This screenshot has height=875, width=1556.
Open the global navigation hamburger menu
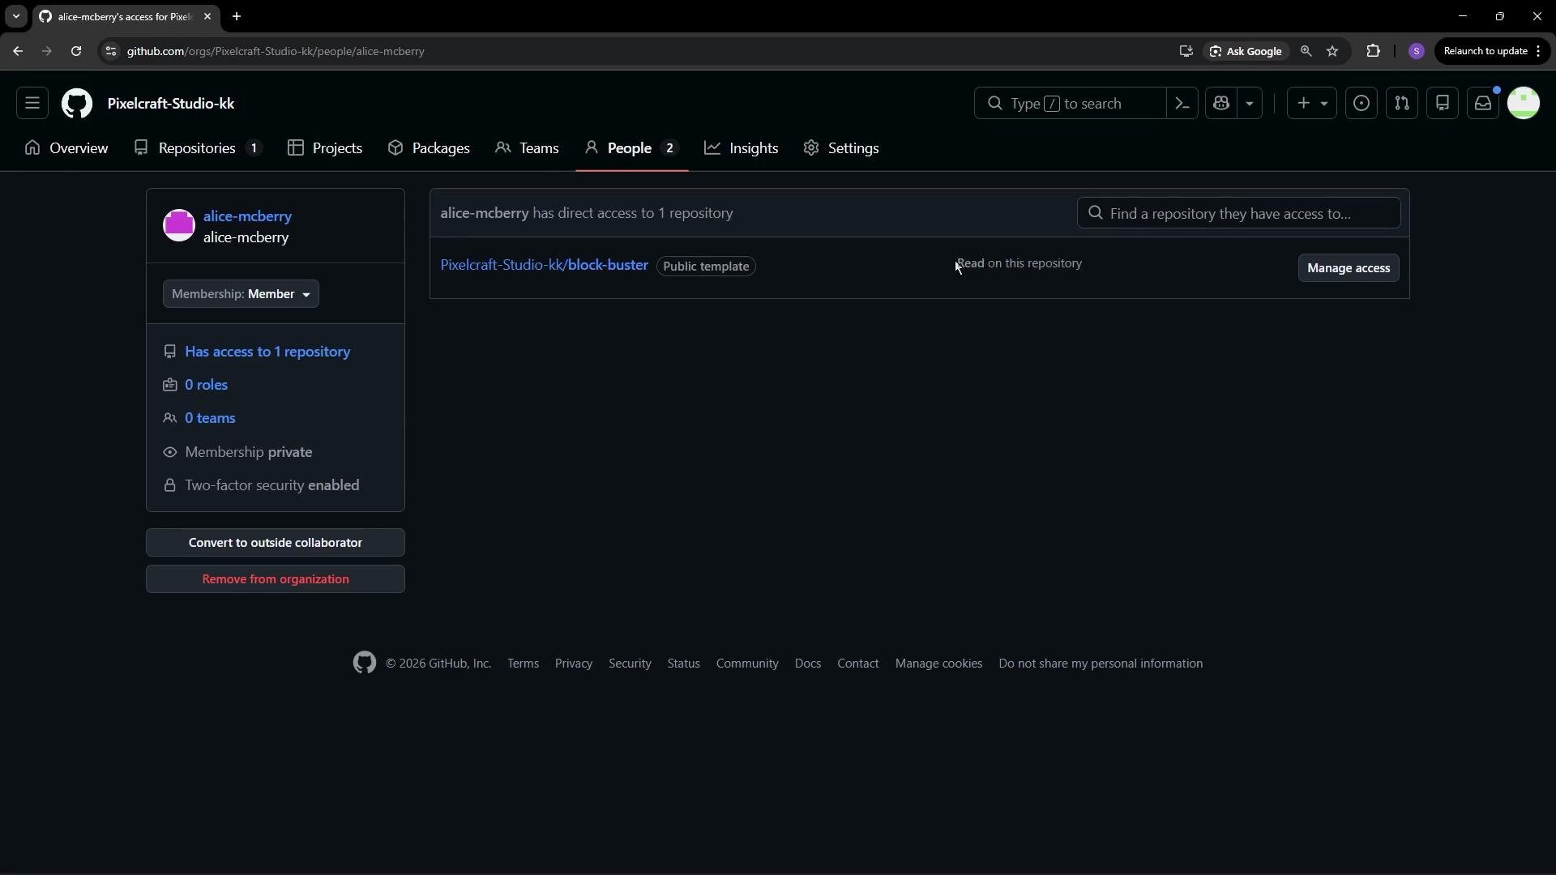[x=32, y=104]
